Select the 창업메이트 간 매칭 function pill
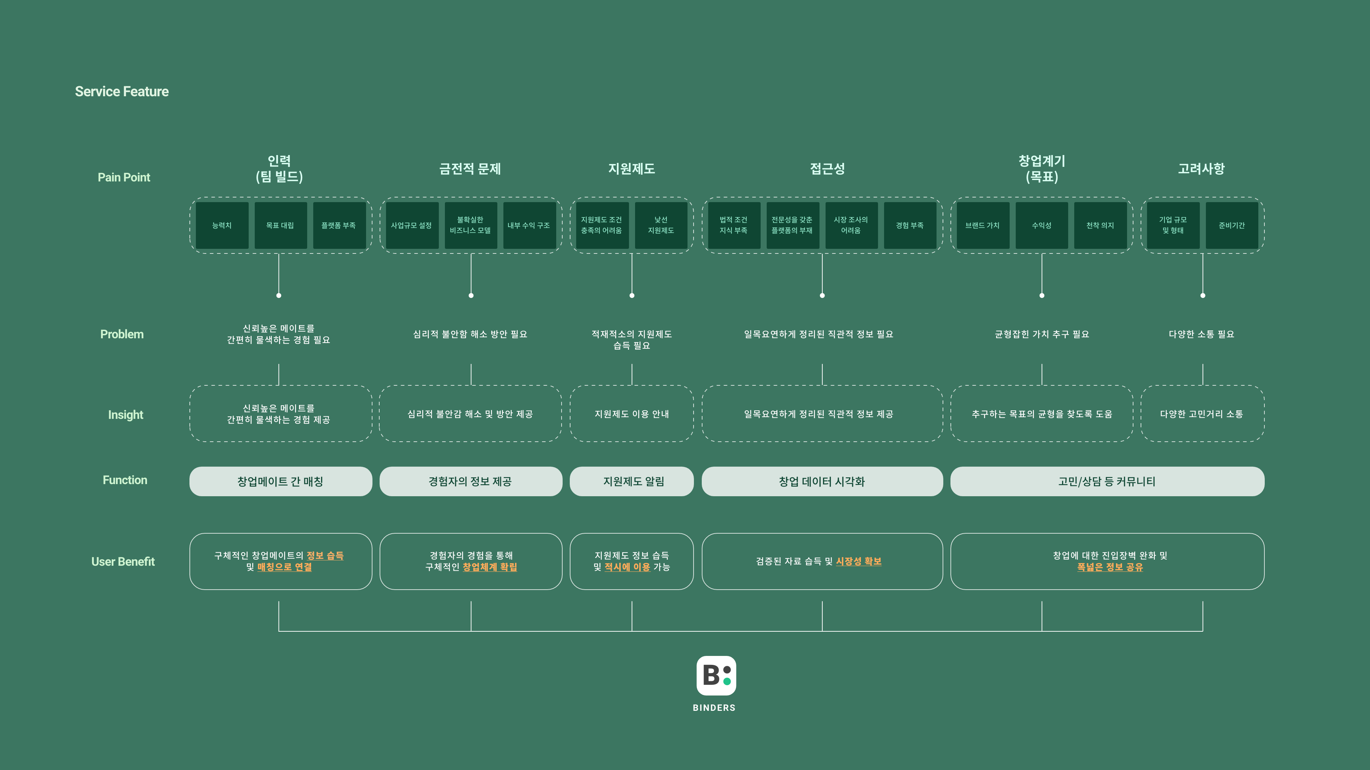Screen dimensions: 1370x770 (280, 482)
